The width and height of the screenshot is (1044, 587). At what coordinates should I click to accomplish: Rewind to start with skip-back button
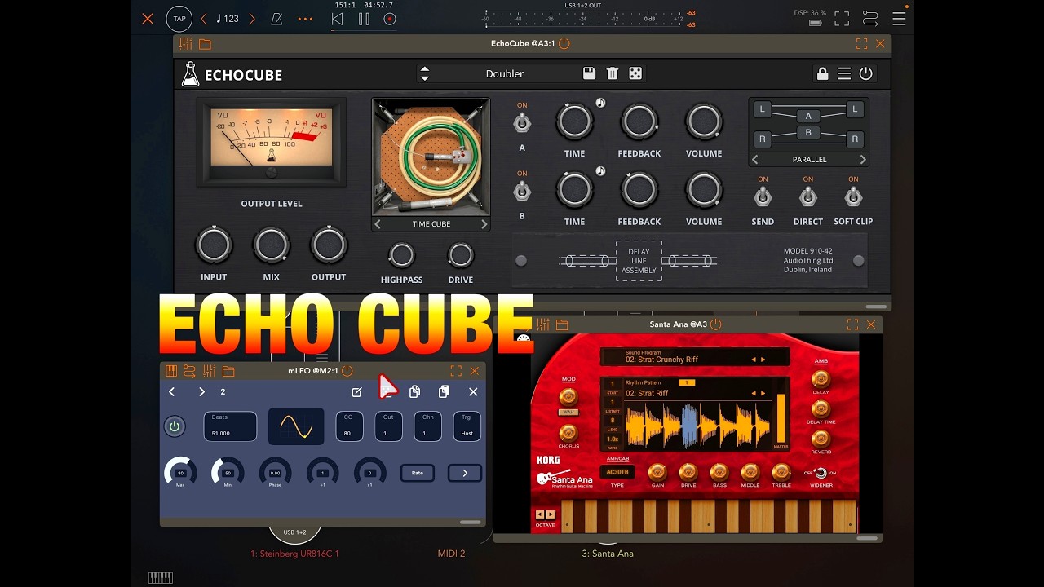[x=337, y=19]
